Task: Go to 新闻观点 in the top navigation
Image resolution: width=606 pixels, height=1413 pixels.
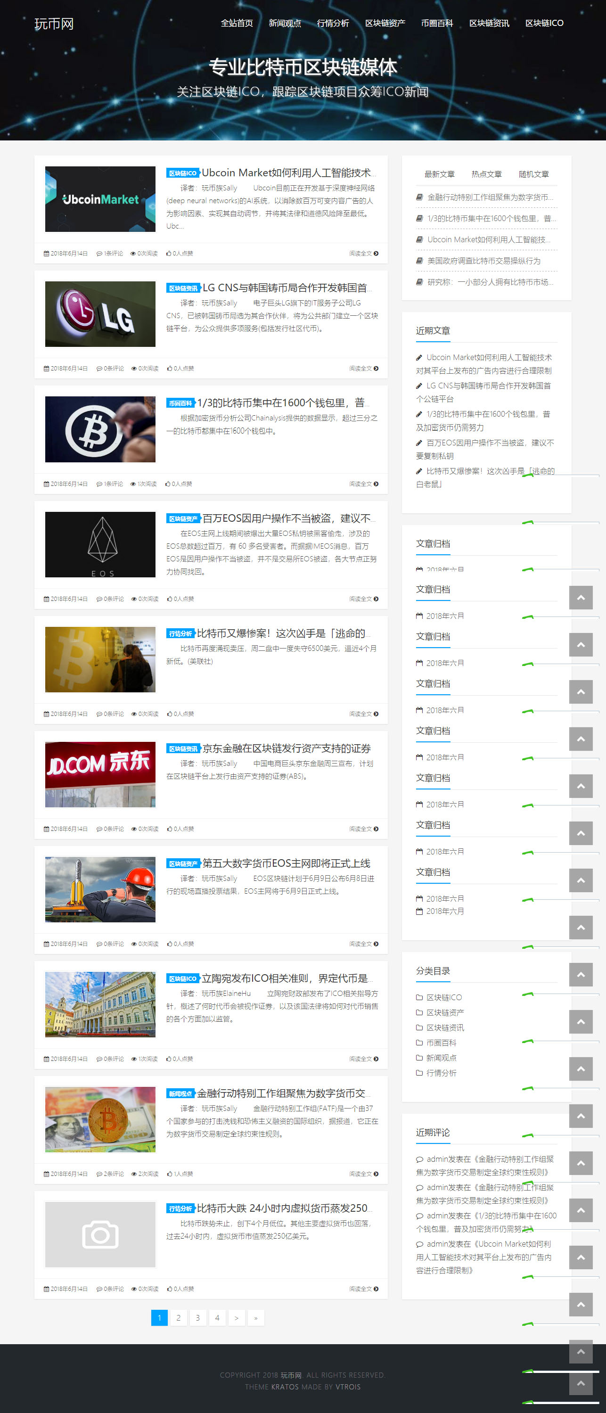Action: click(285, 23)
